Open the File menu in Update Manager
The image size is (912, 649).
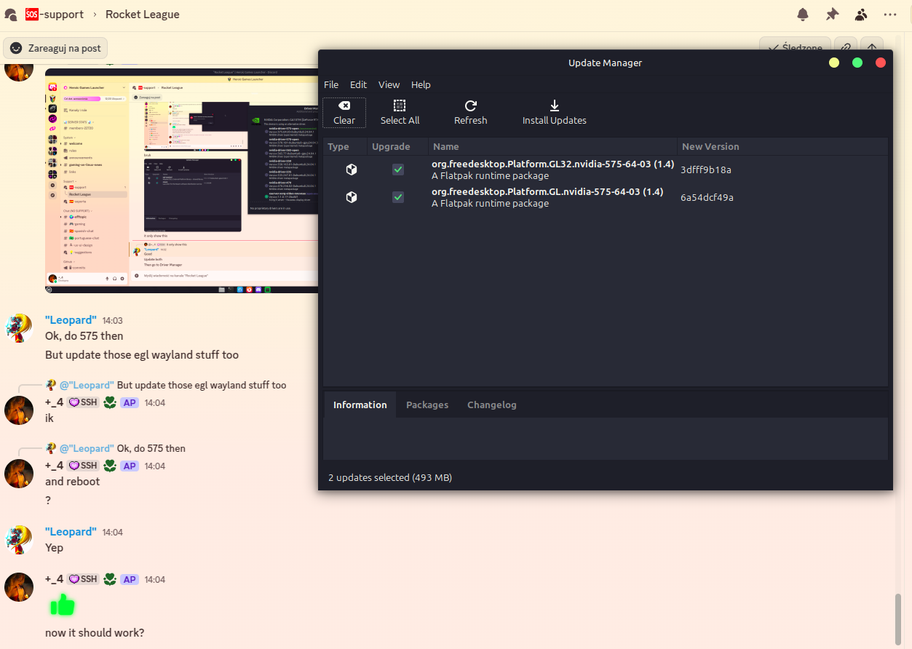tap(331, 84)
